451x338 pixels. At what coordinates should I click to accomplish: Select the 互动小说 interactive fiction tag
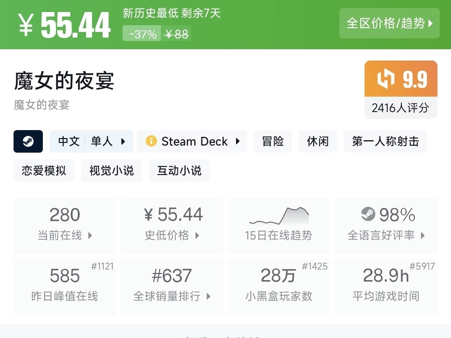point(179,171)
